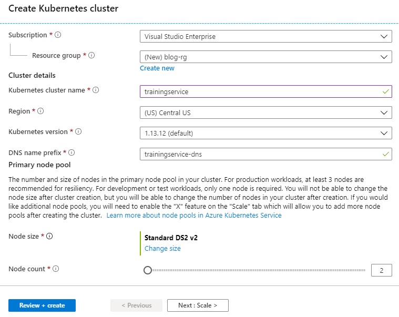Click the Standard DS2 v2 text
399x317 pixels.
tap(171, 238)
